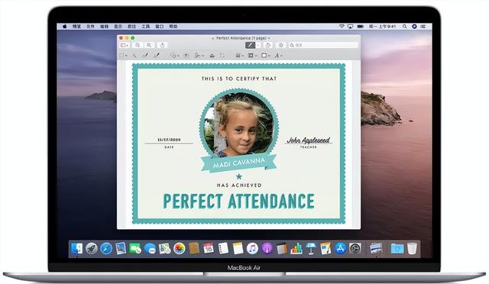Open Notification Center from menu bar
The width and height of the screenshot is (489, 284).
point(423,27)
